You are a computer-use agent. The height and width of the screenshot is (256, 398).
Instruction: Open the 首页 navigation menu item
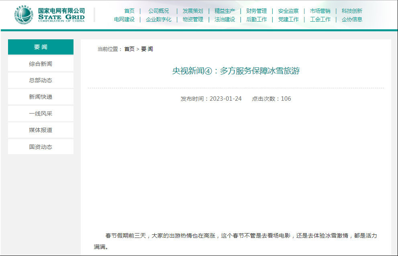pos(129,11)
